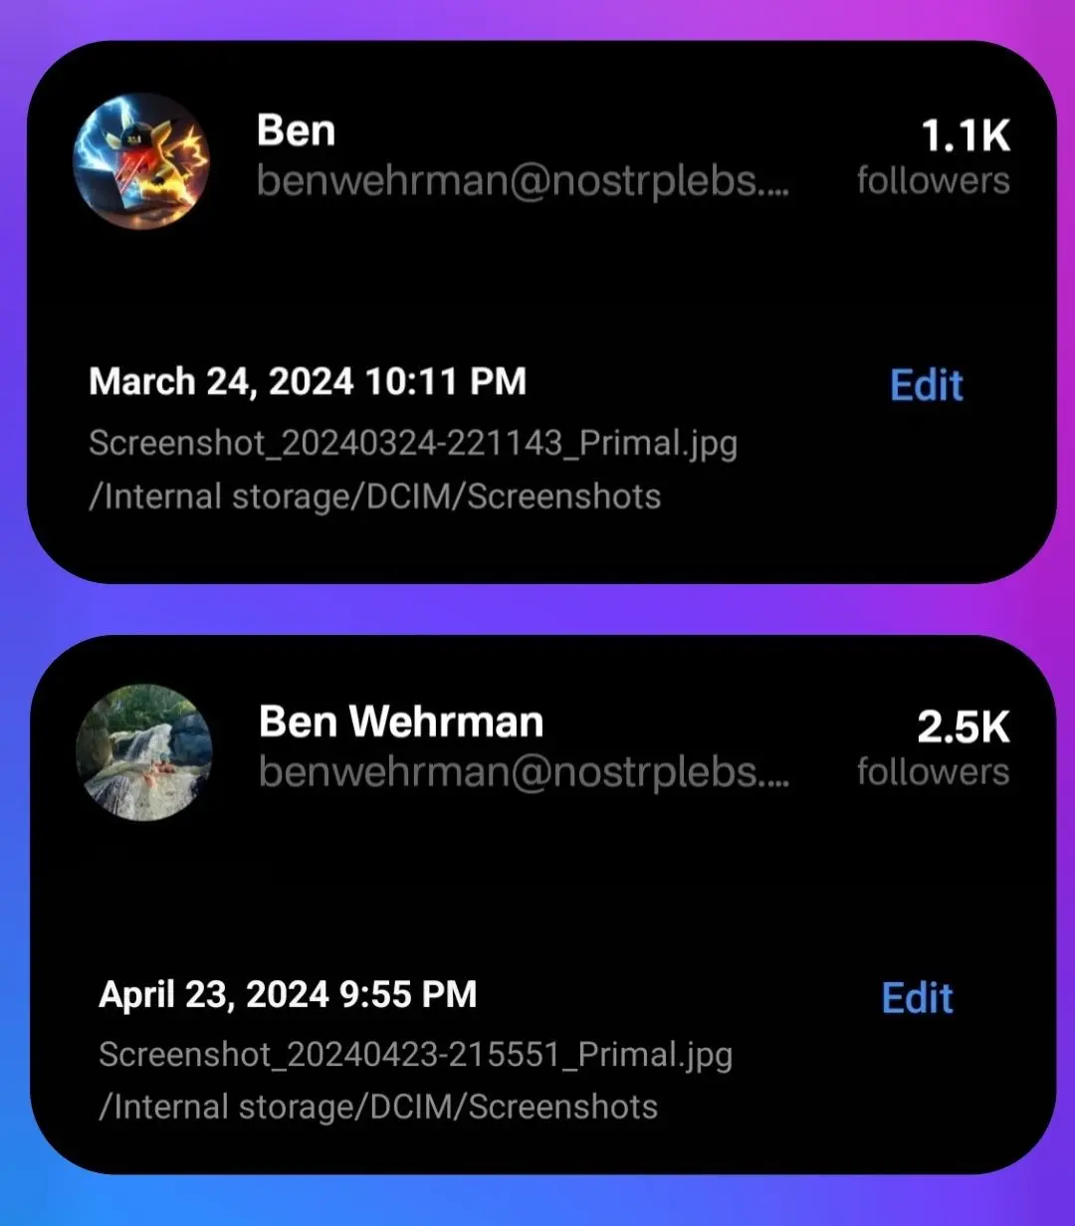The width and height of the screenshot is (1075, 1226).
Task: Tap the storage path under the March screenshot
Action: (x=374, y=497)
